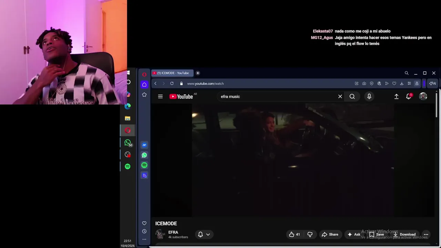Open the Opera account profile icon

click(x=417, y=83)
